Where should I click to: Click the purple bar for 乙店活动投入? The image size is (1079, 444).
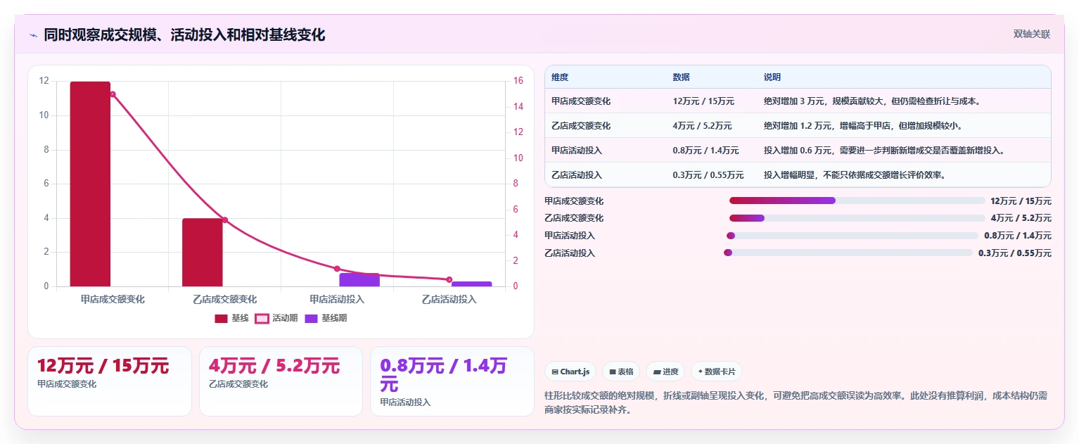coord(472,284)
